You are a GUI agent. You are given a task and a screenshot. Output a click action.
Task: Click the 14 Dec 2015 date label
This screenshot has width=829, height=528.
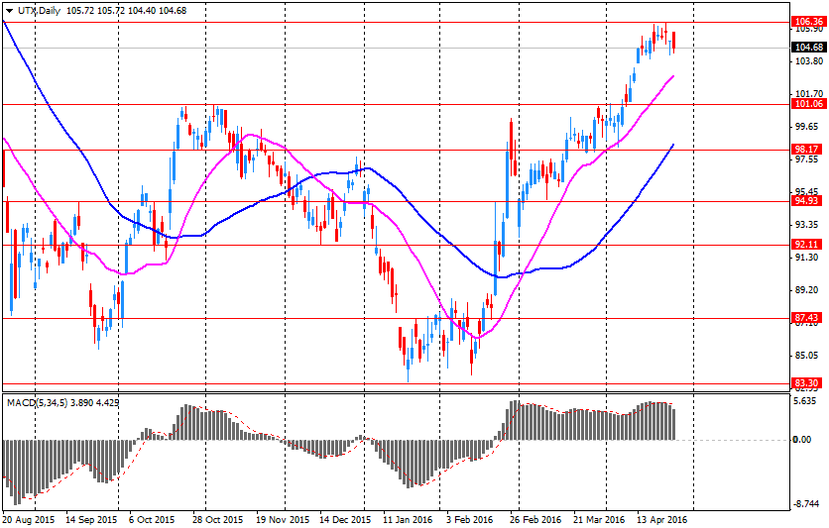(345, 519)
